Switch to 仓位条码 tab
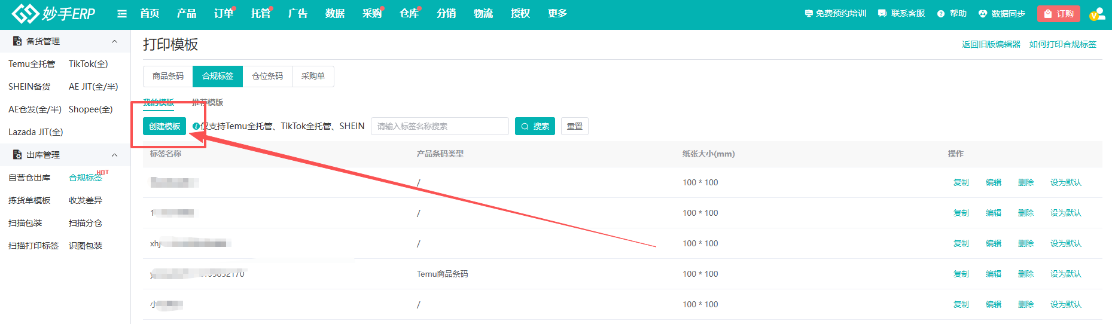Viewport: 1112px width, 324px height. [267, 76]
